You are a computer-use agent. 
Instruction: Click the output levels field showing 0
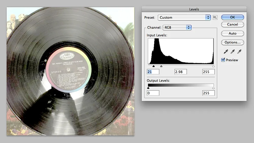click(x=153, y=93)
